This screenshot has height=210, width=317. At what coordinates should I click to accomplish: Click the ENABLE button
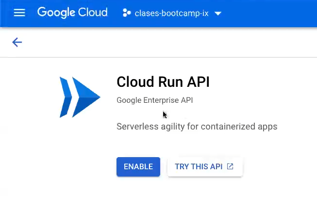138,167
